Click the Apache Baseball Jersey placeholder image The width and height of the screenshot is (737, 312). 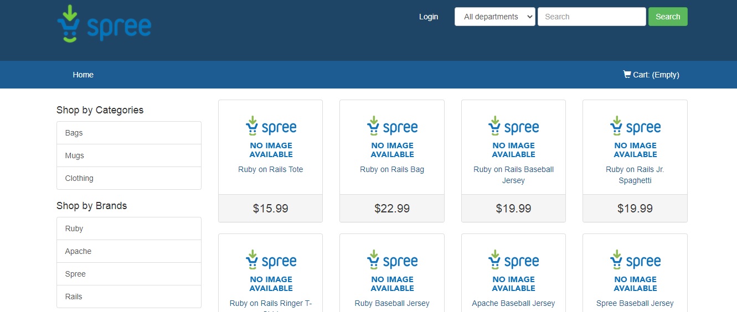[513, 270]
